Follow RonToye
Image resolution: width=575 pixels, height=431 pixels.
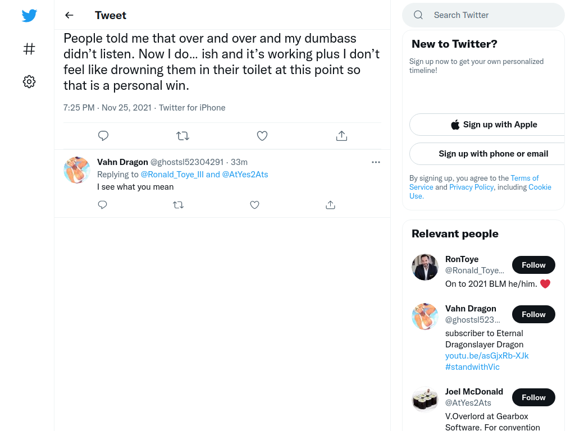533,265
